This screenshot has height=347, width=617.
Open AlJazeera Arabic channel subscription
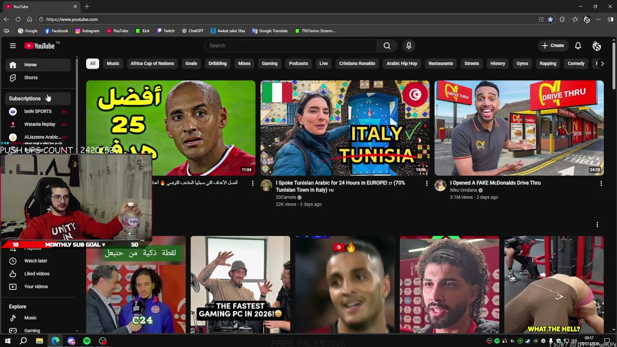pyautogui.click(x=39, y=137)
